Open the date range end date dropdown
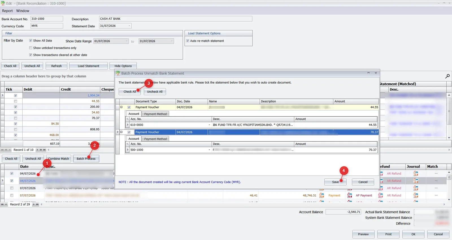The width and height of the screenshot is (452, 240). [x=171, y=41]
